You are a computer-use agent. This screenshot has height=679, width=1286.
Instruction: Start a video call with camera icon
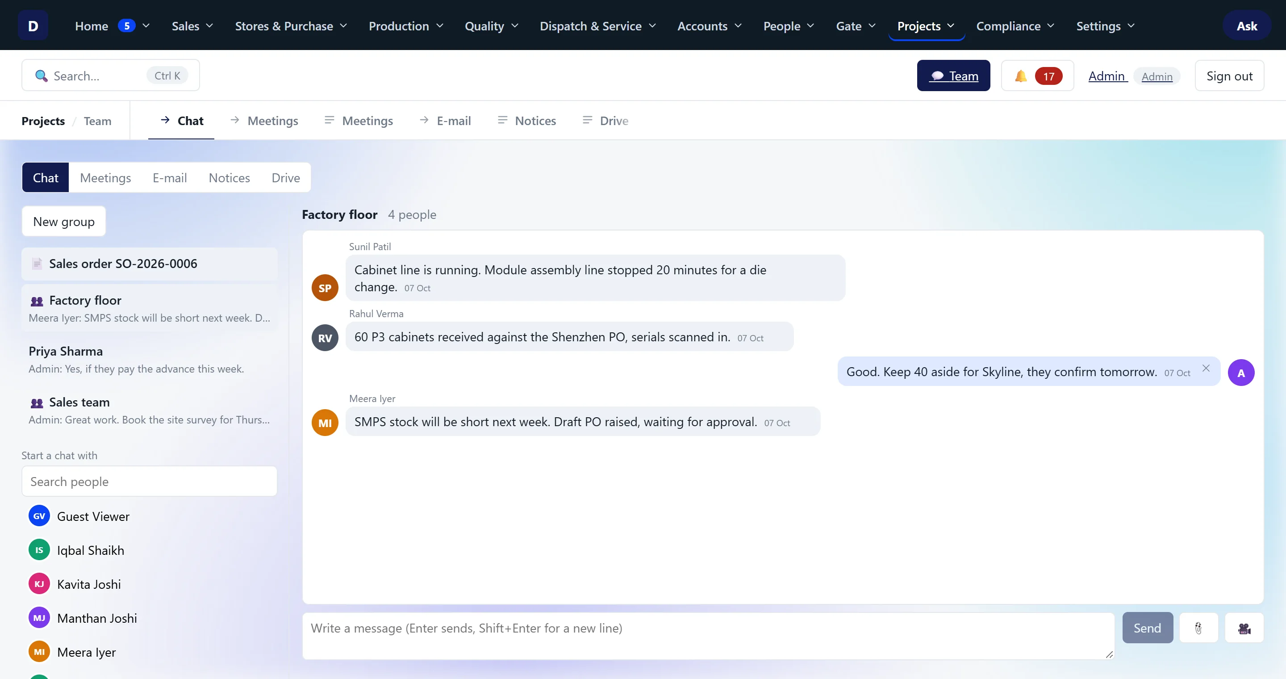1244,628
